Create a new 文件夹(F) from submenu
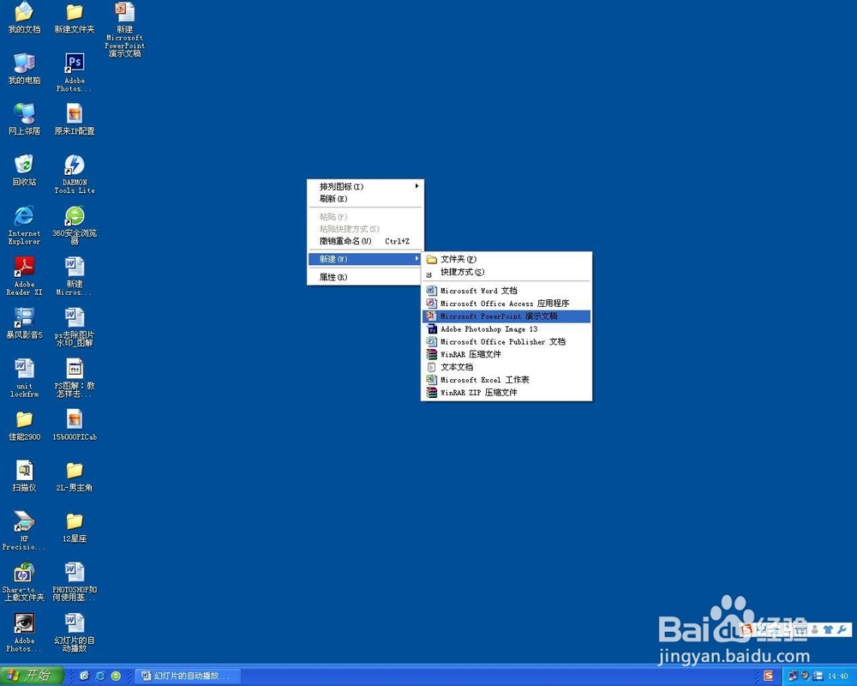857x686 pixels. (506, 259)
